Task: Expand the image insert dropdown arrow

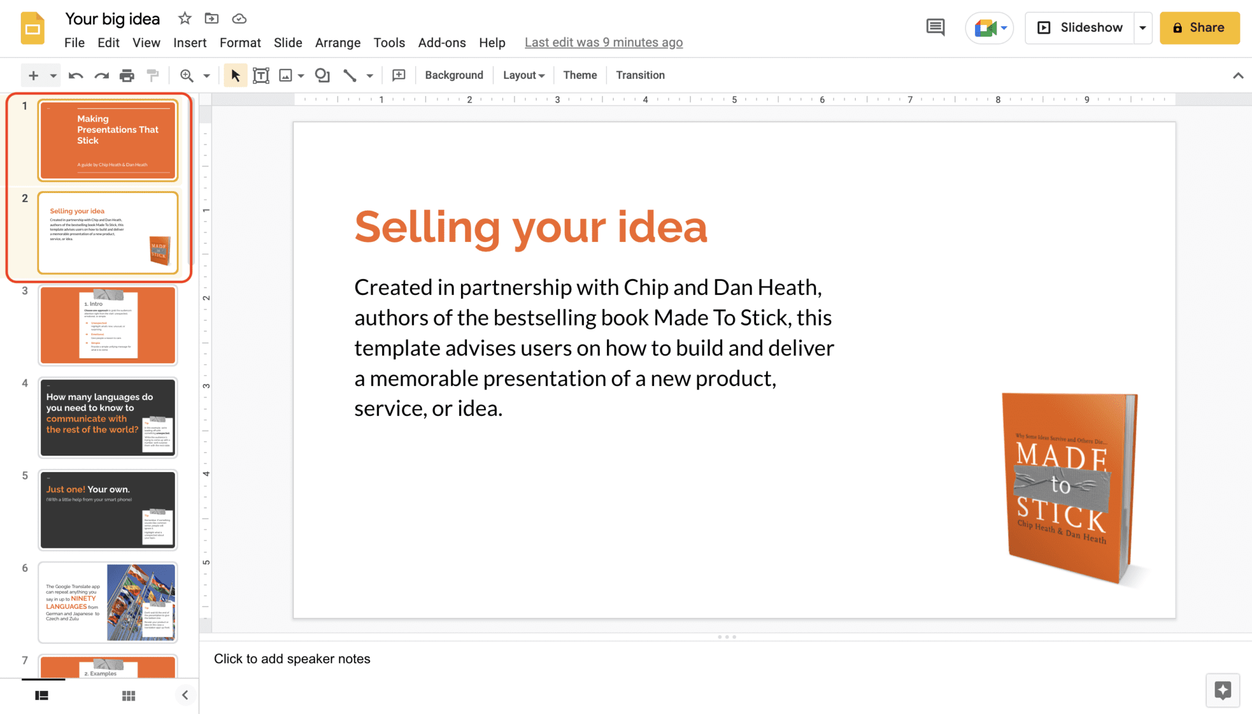Action: click(x=301, y=76)
